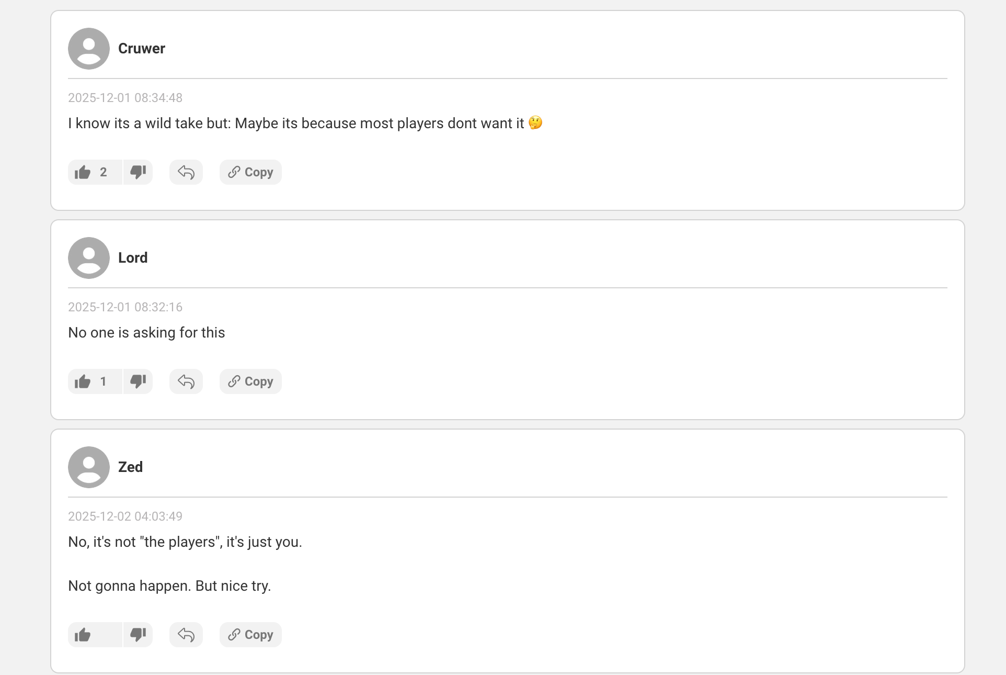Reply to Lord's comment

pos(186,381)
